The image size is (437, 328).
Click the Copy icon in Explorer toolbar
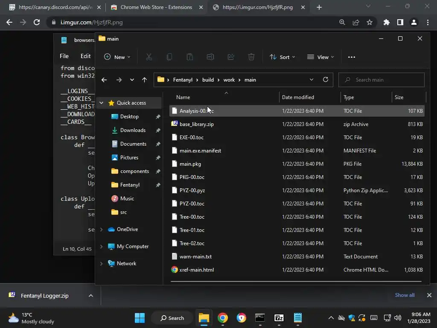click(x=169, y=57)
